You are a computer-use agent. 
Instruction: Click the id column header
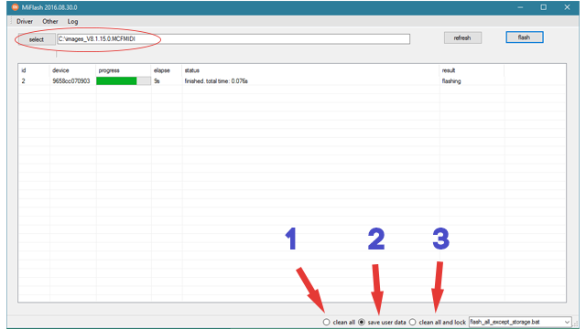(x=24, y=70)
